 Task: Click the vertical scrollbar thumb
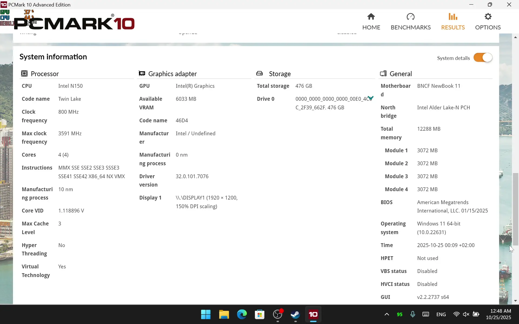click(x=515, y=209)
